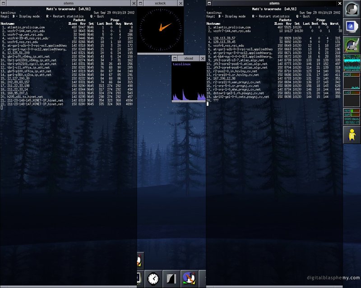Open the yellow figure dock icon
Viewport: 361px width, 288px height.
[x=352, y=135]
